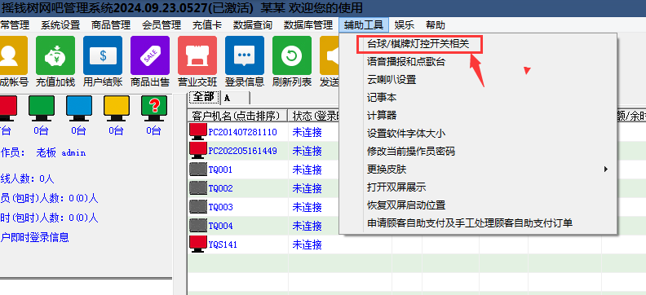Open 营业交班 shop icon

(x=197, y=55)
